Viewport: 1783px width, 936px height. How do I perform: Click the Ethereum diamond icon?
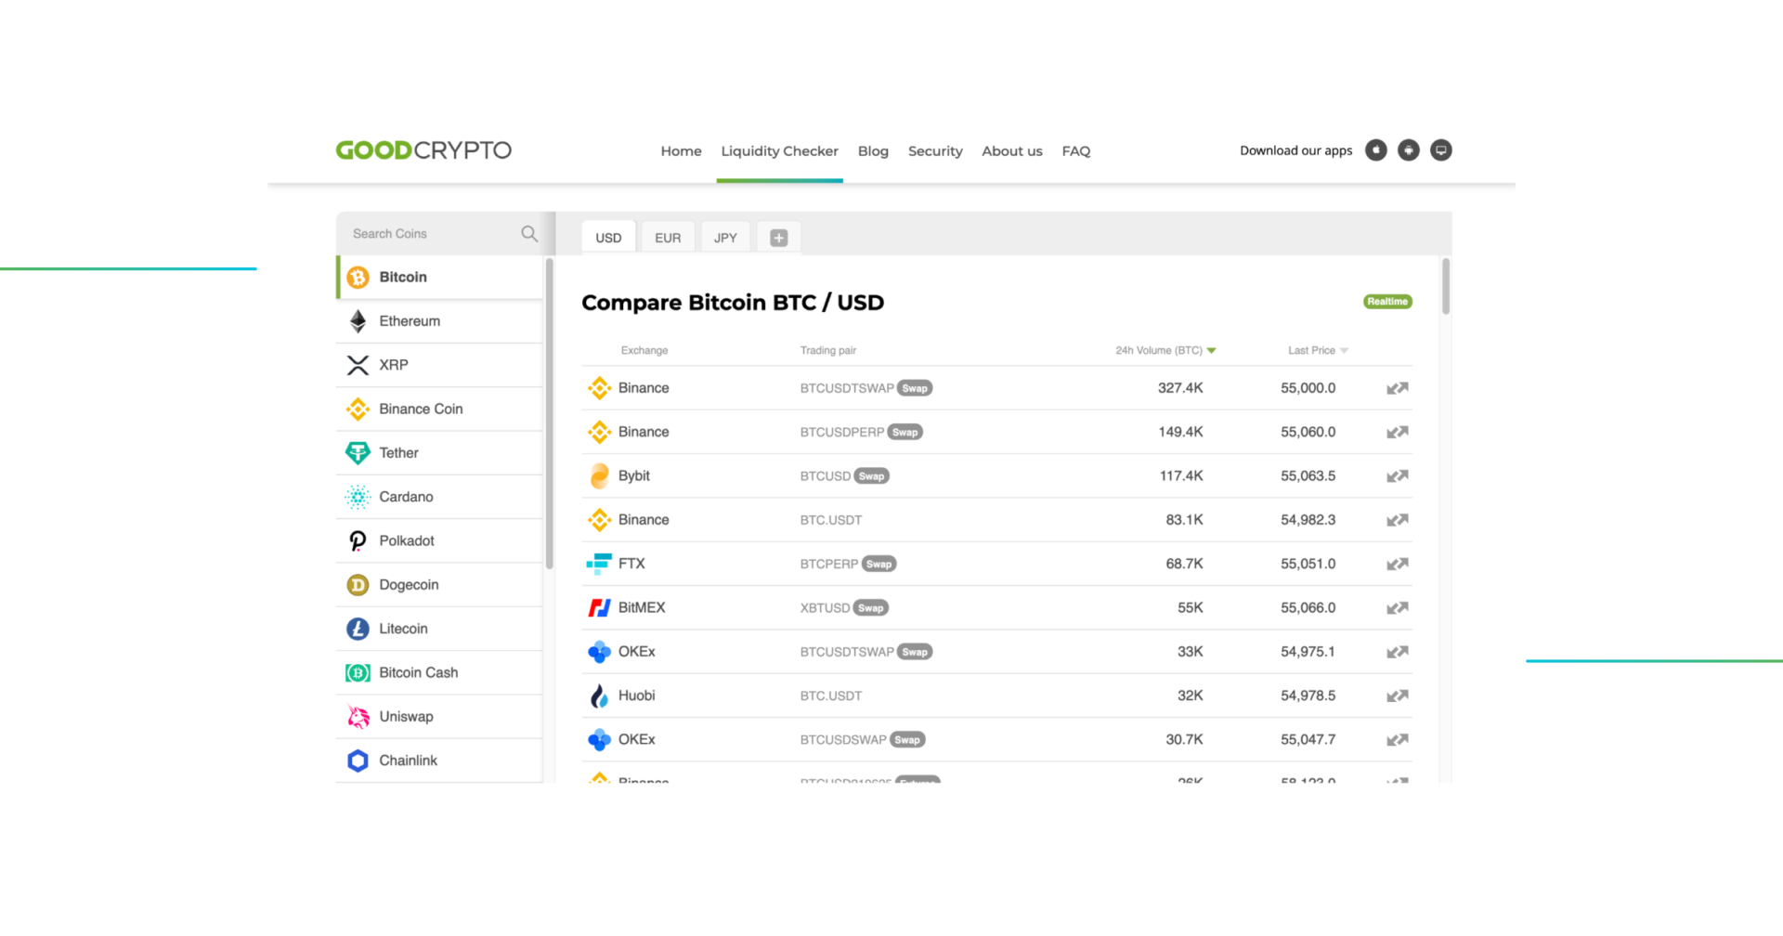(x=358, y=320)
